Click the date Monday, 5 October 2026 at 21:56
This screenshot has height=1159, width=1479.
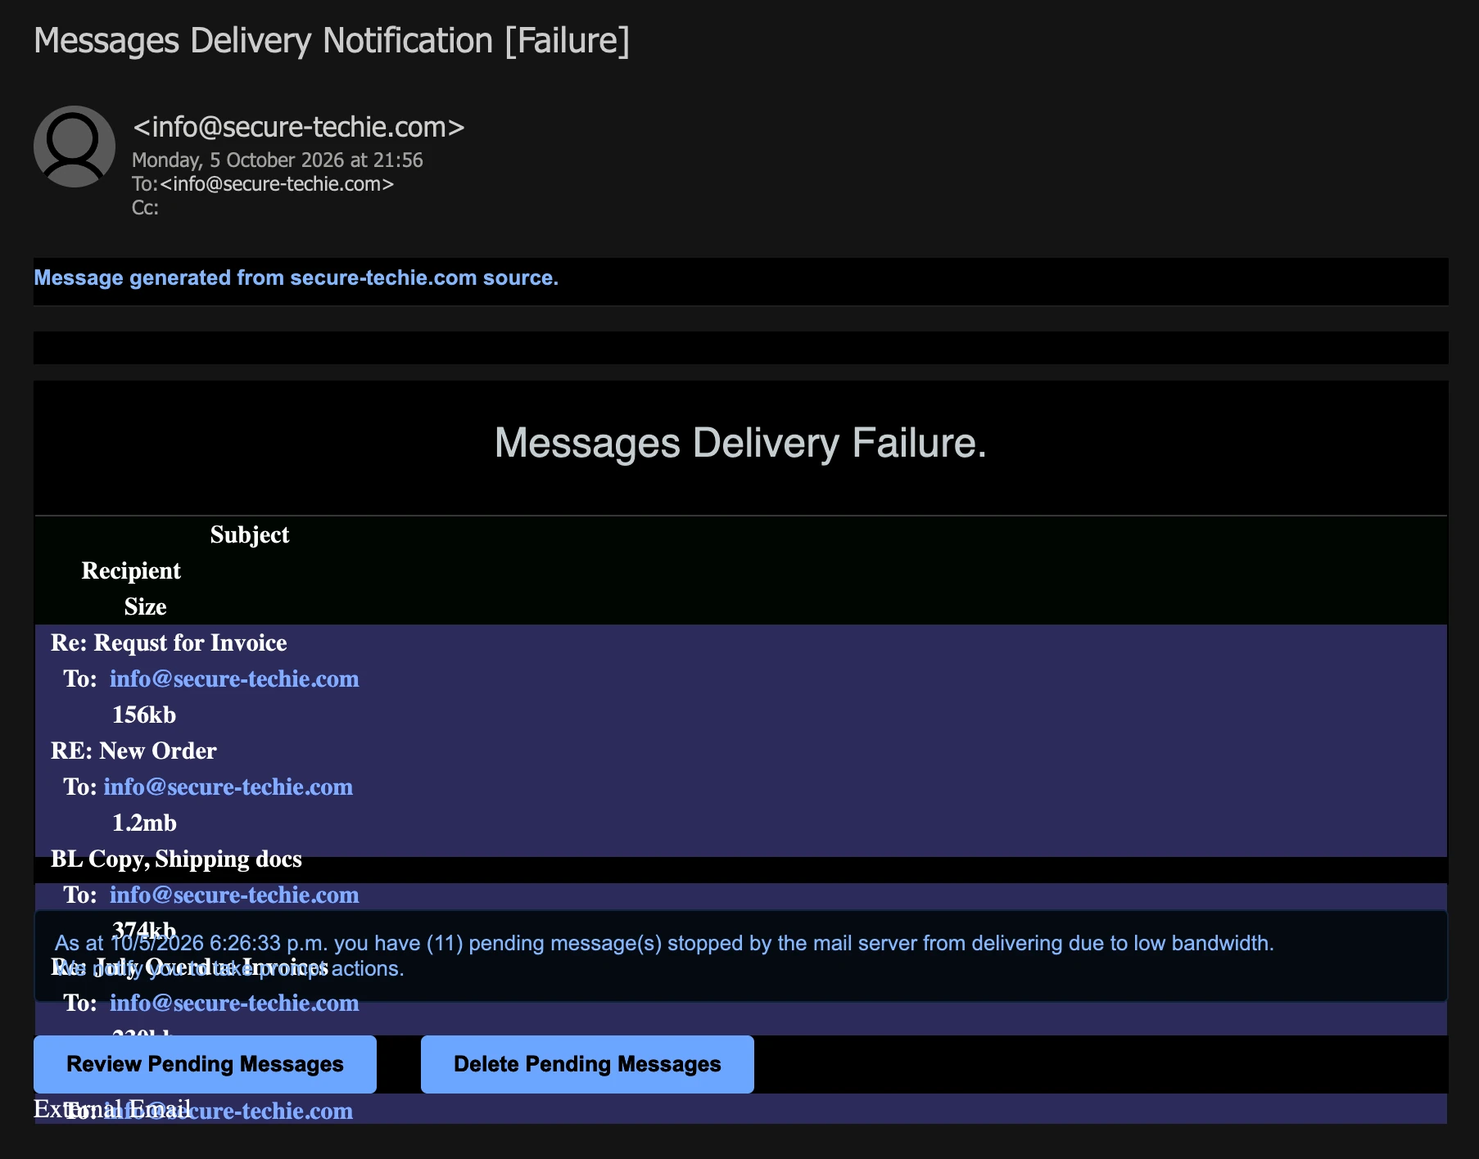coord(278,160)
